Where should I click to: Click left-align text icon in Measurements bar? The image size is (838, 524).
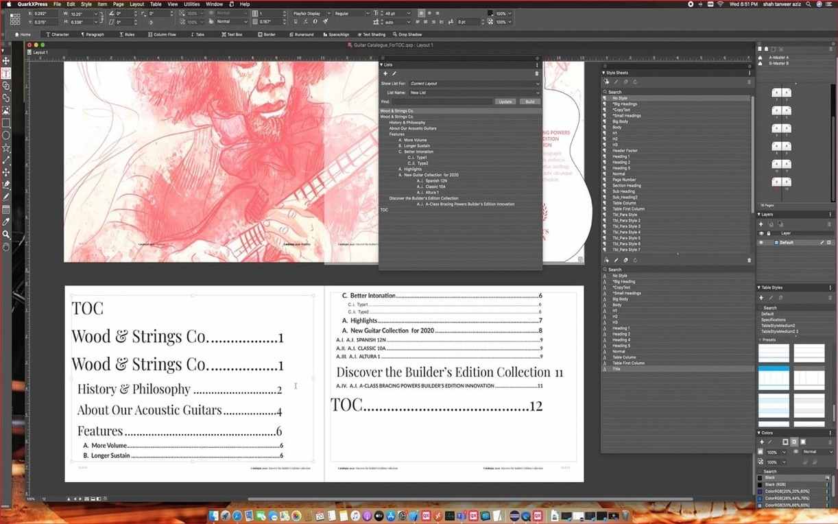point(421,13)
